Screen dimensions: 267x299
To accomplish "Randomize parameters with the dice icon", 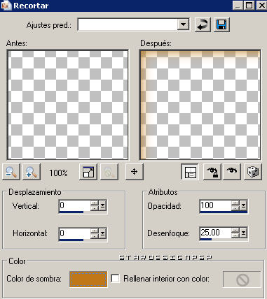I will (252, 172).
